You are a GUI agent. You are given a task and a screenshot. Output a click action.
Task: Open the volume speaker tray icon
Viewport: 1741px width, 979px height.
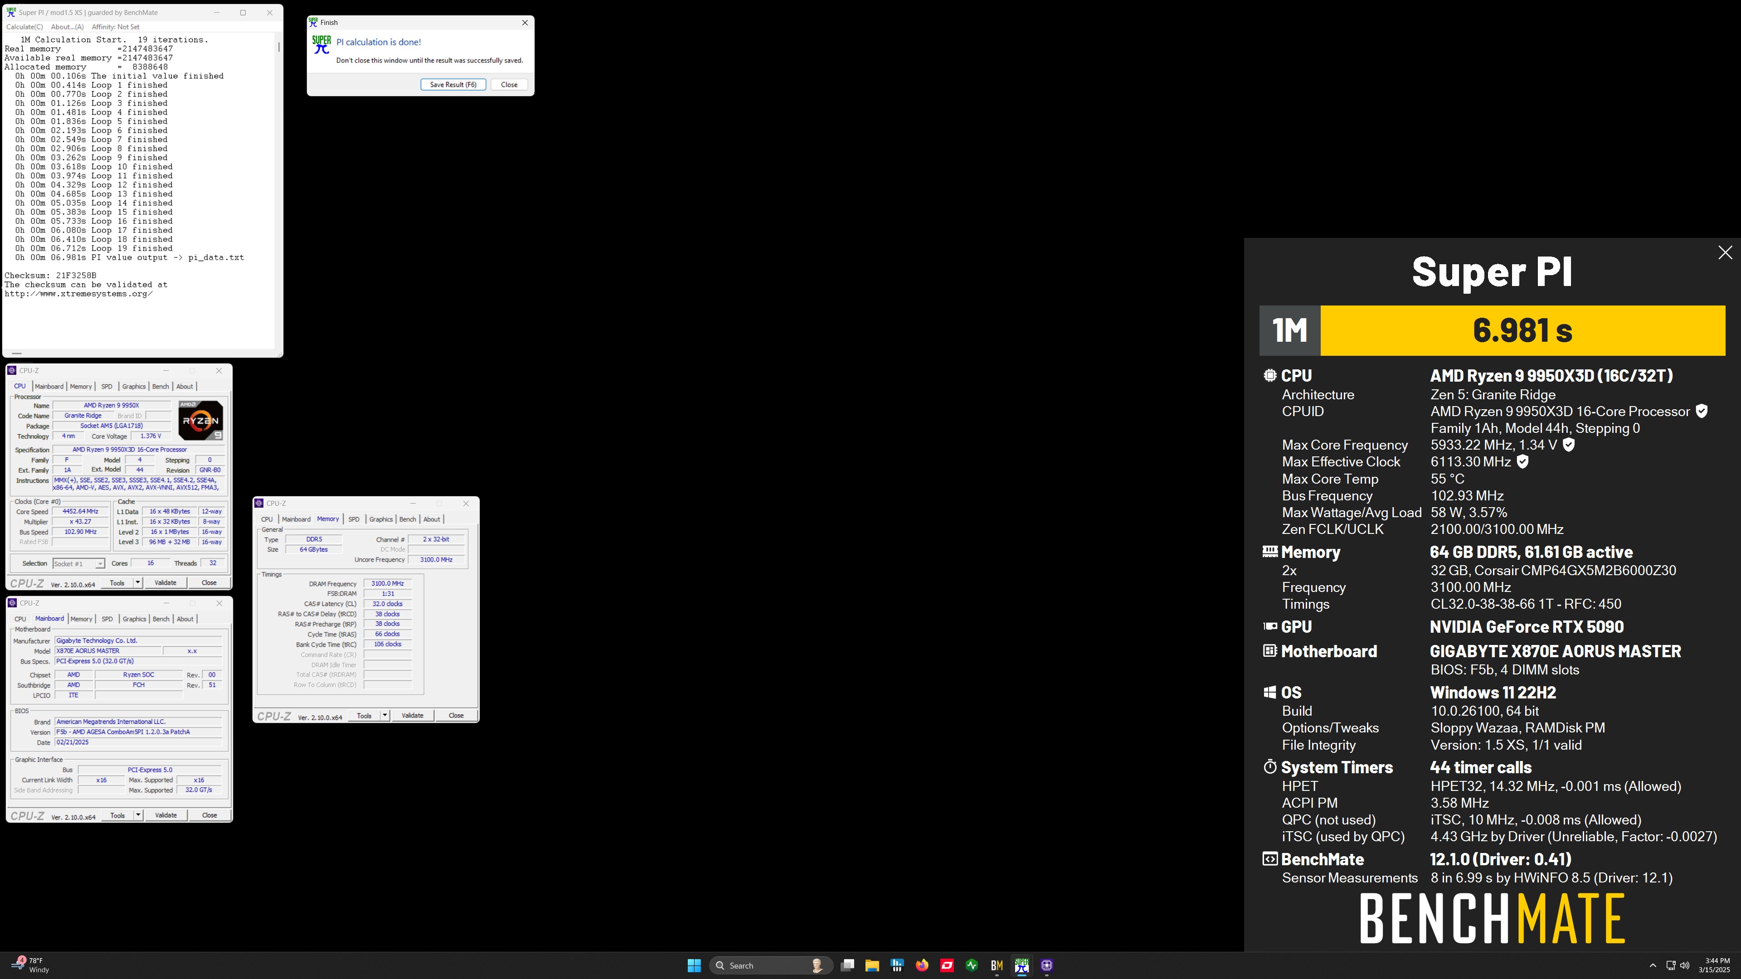point(1685,965)
